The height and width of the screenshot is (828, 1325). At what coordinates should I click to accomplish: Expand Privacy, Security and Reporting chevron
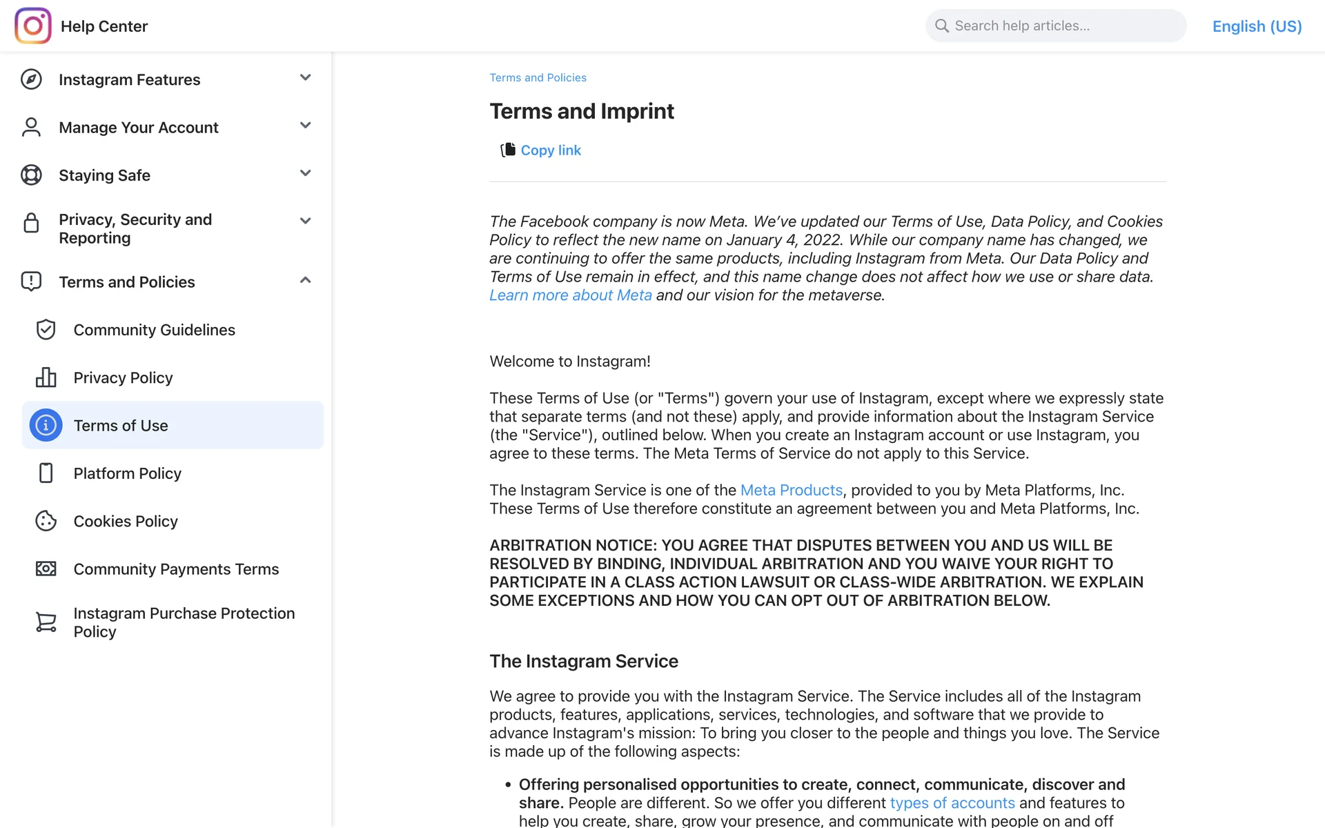(x=305, y=221)
